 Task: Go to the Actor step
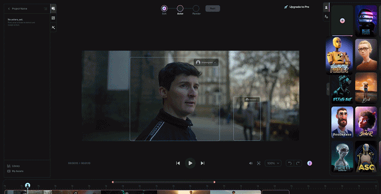(180, 9)
